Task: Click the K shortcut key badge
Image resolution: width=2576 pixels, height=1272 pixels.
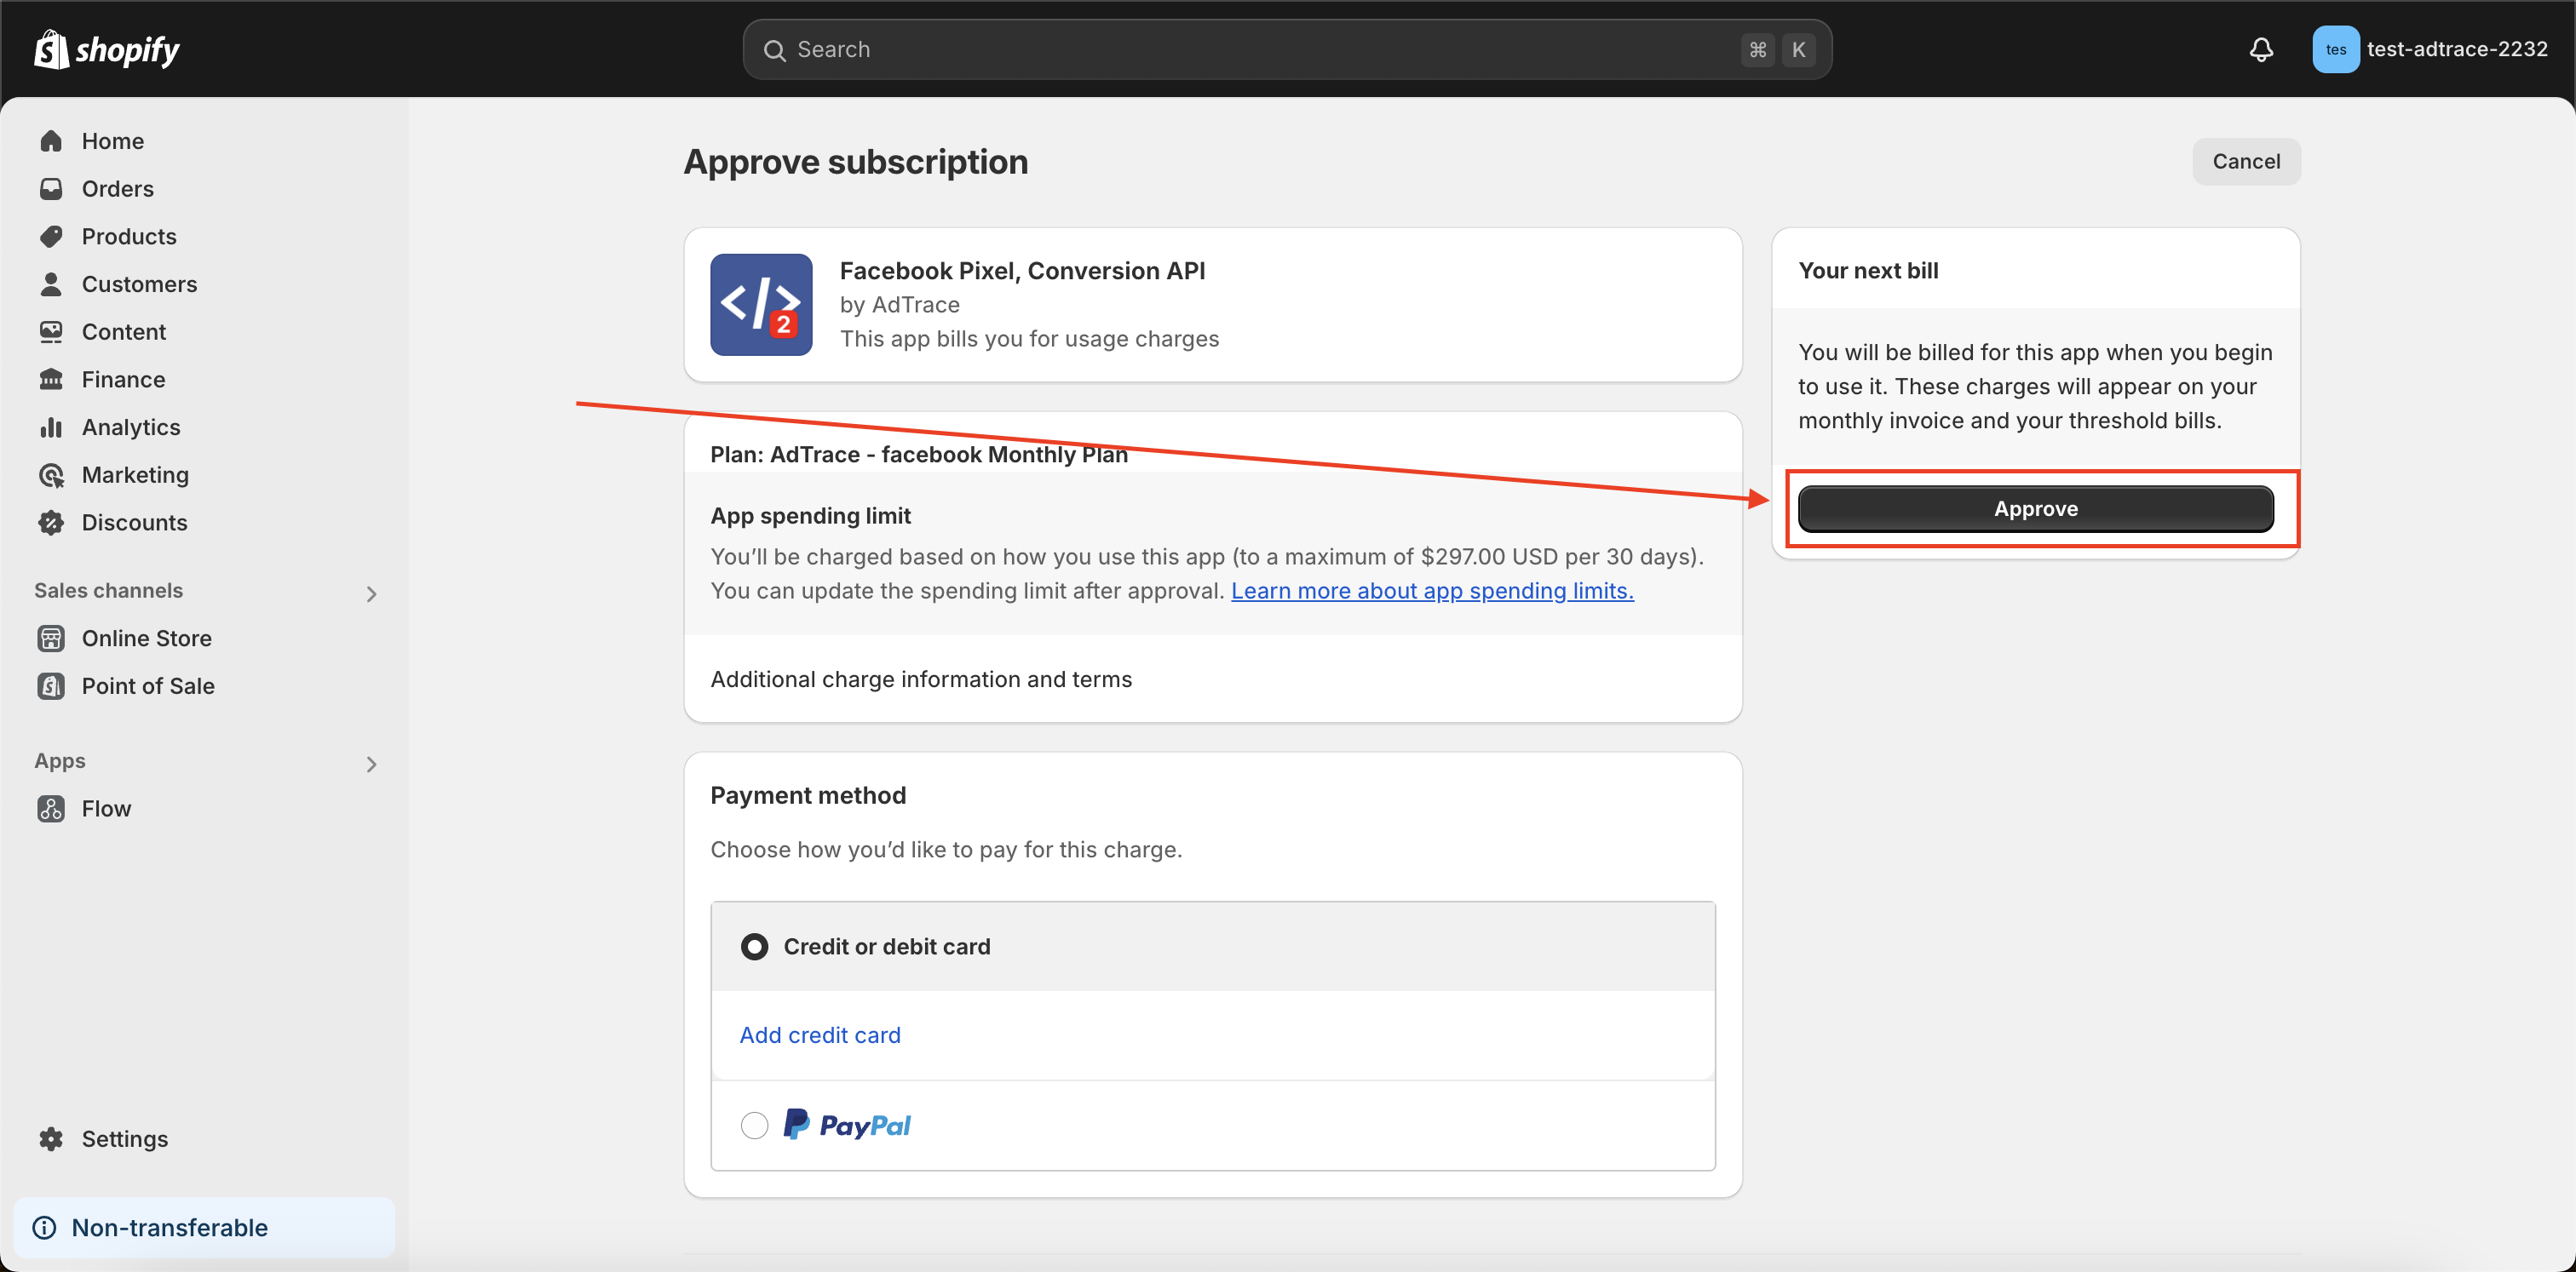Action: tap(1798, 50)
